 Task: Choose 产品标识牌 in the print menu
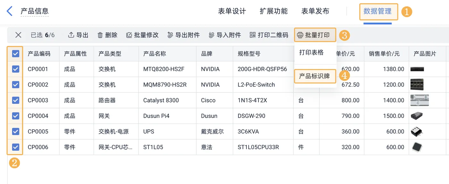[x=314, y=76]
